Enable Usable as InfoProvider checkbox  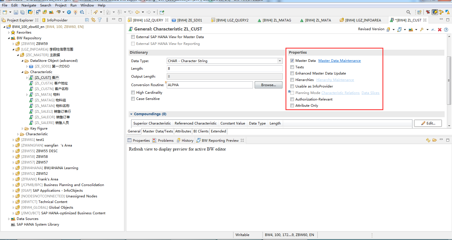click(292, 86)
